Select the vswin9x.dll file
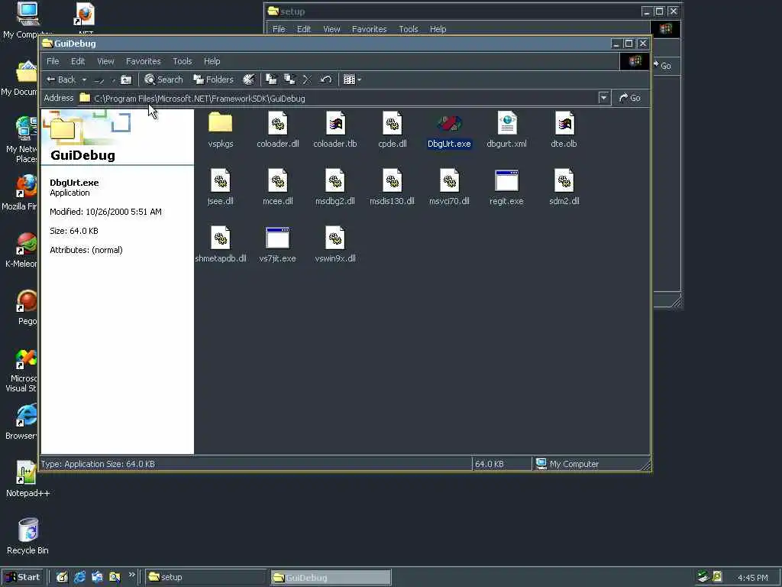The width and height of the screenshot is (782, 587). (x=335, y=245)
